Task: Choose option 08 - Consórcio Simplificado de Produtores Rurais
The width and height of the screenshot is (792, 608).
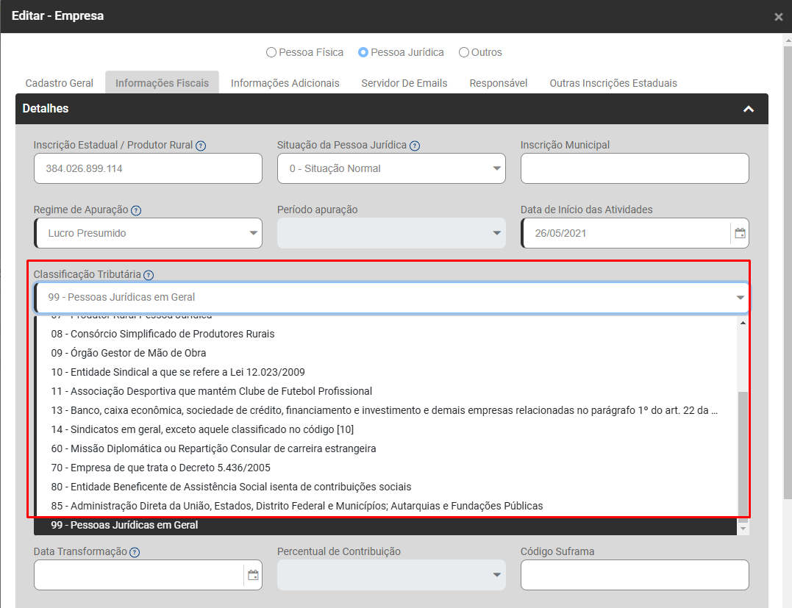Action: point(163,334)
